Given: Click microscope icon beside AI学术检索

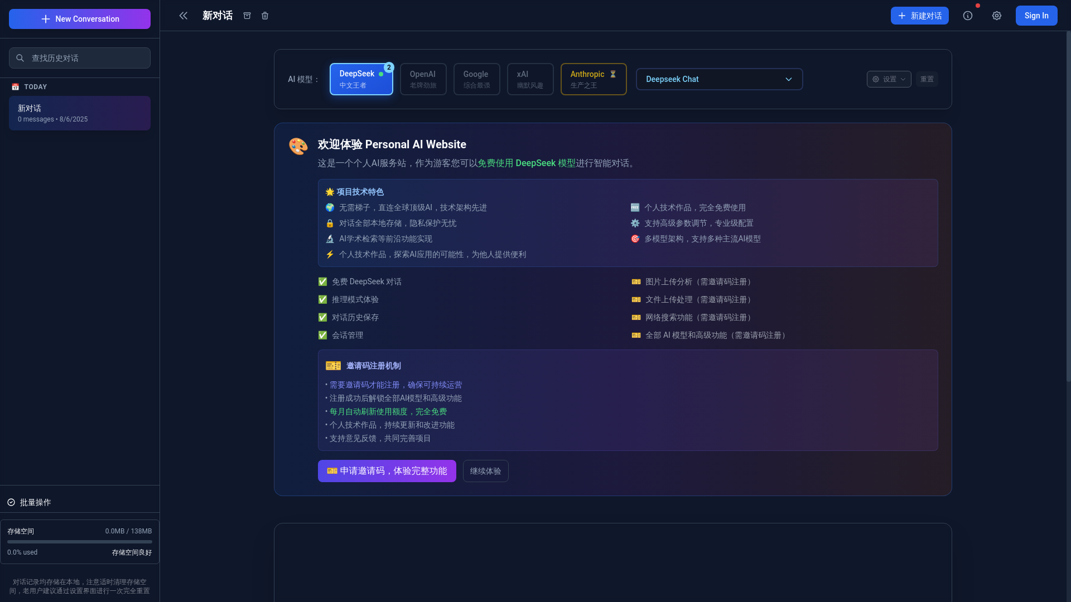Looking at the screenshot, I should 330,239.
